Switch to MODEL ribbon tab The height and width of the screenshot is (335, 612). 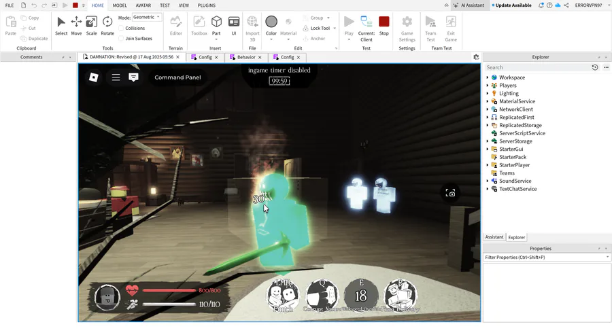120,5
